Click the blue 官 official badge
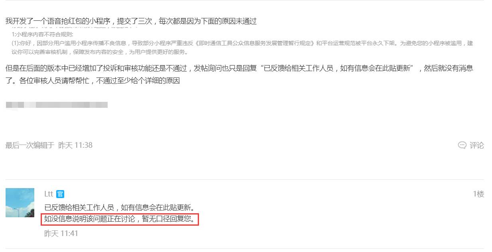Screen dimensions: 492x252 tap(60, 194)
